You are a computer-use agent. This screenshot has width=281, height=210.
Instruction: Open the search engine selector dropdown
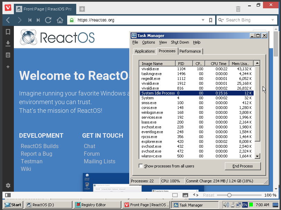[x=221, y=20]
